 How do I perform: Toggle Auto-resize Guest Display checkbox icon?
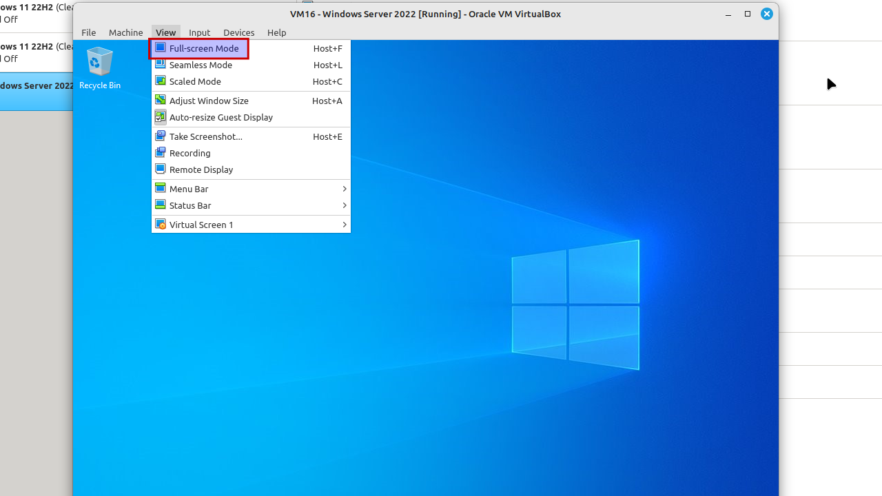160,116
